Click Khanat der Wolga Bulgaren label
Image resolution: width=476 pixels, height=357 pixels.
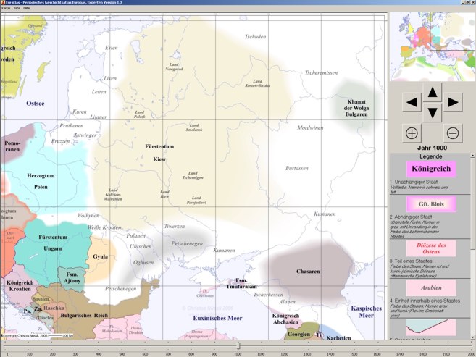coord(356,108)
